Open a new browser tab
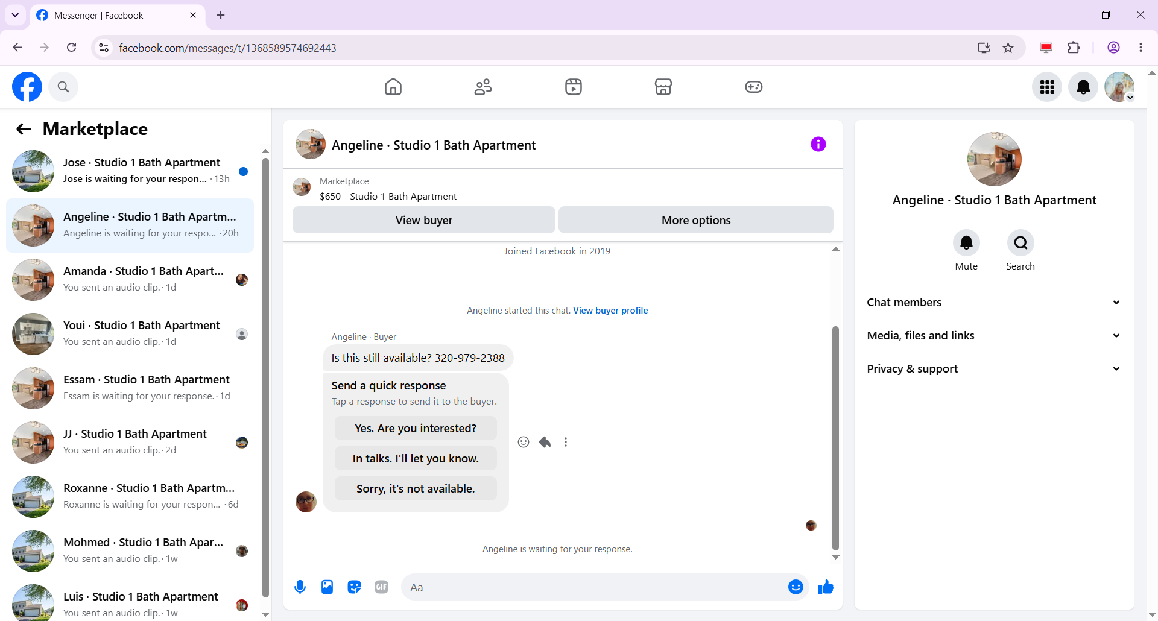 coord(221,15)
